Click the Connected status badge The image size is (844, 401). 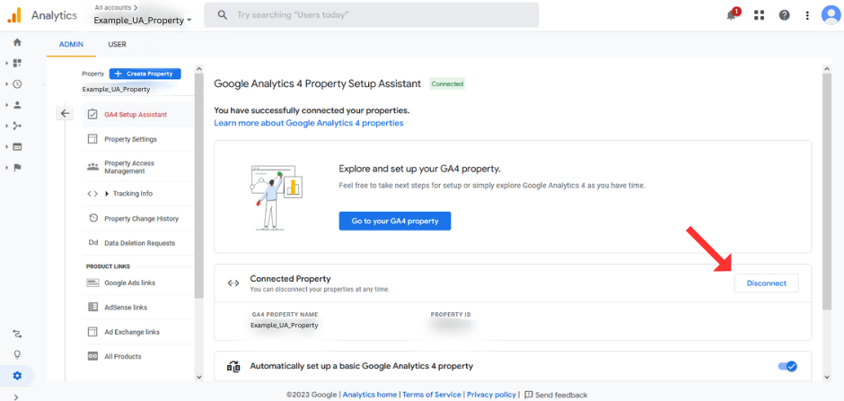click(447, 83)
